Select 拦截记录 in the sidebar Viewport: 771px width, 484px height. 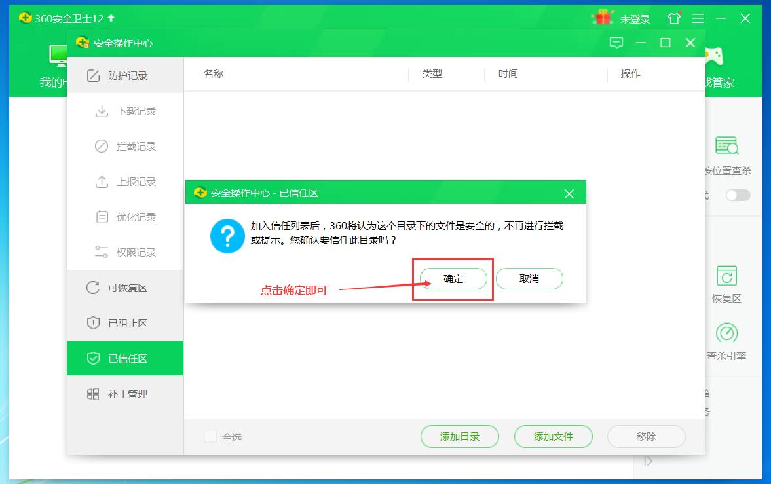125,147
